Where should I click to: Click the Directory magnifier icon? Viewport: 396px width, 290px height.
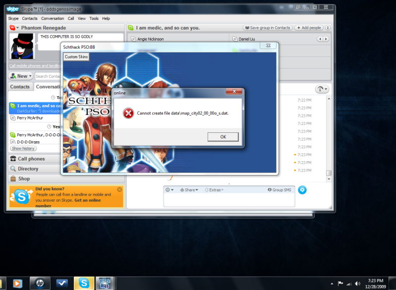13,169
